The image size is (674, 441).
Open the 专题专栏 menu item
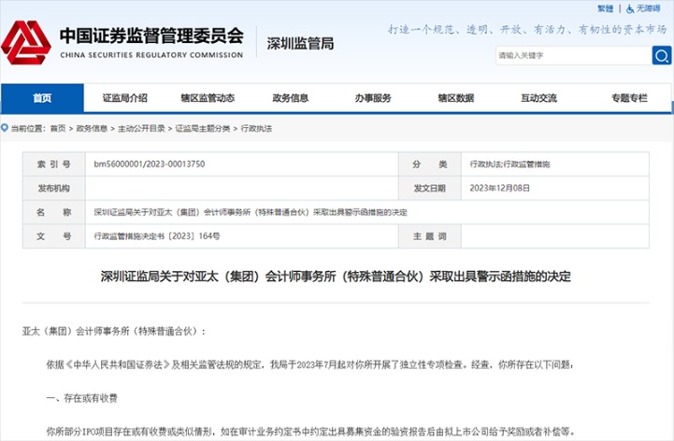(x=629, y=98)
